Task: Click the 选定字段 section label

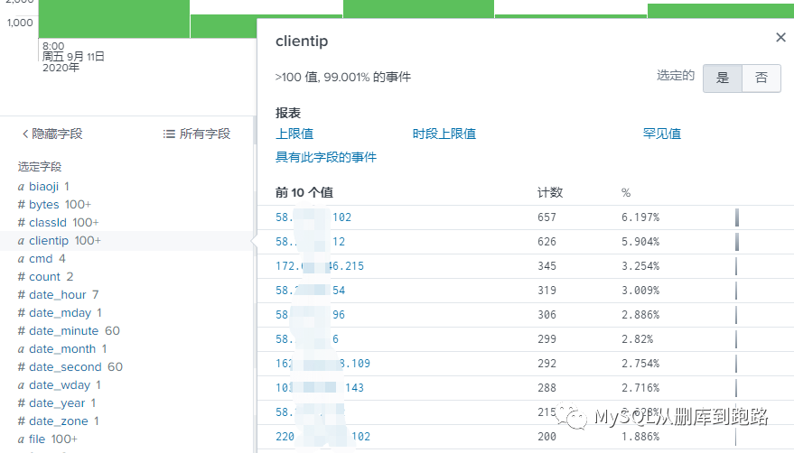Action: (40, 167)
